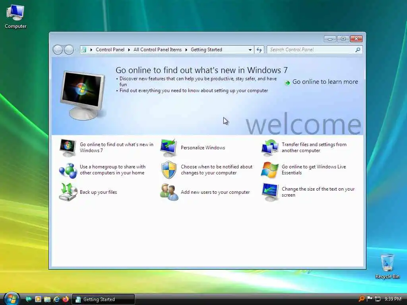
Task: Select Control Panel in the breadcrumb
Action: (x=110, y=50)
